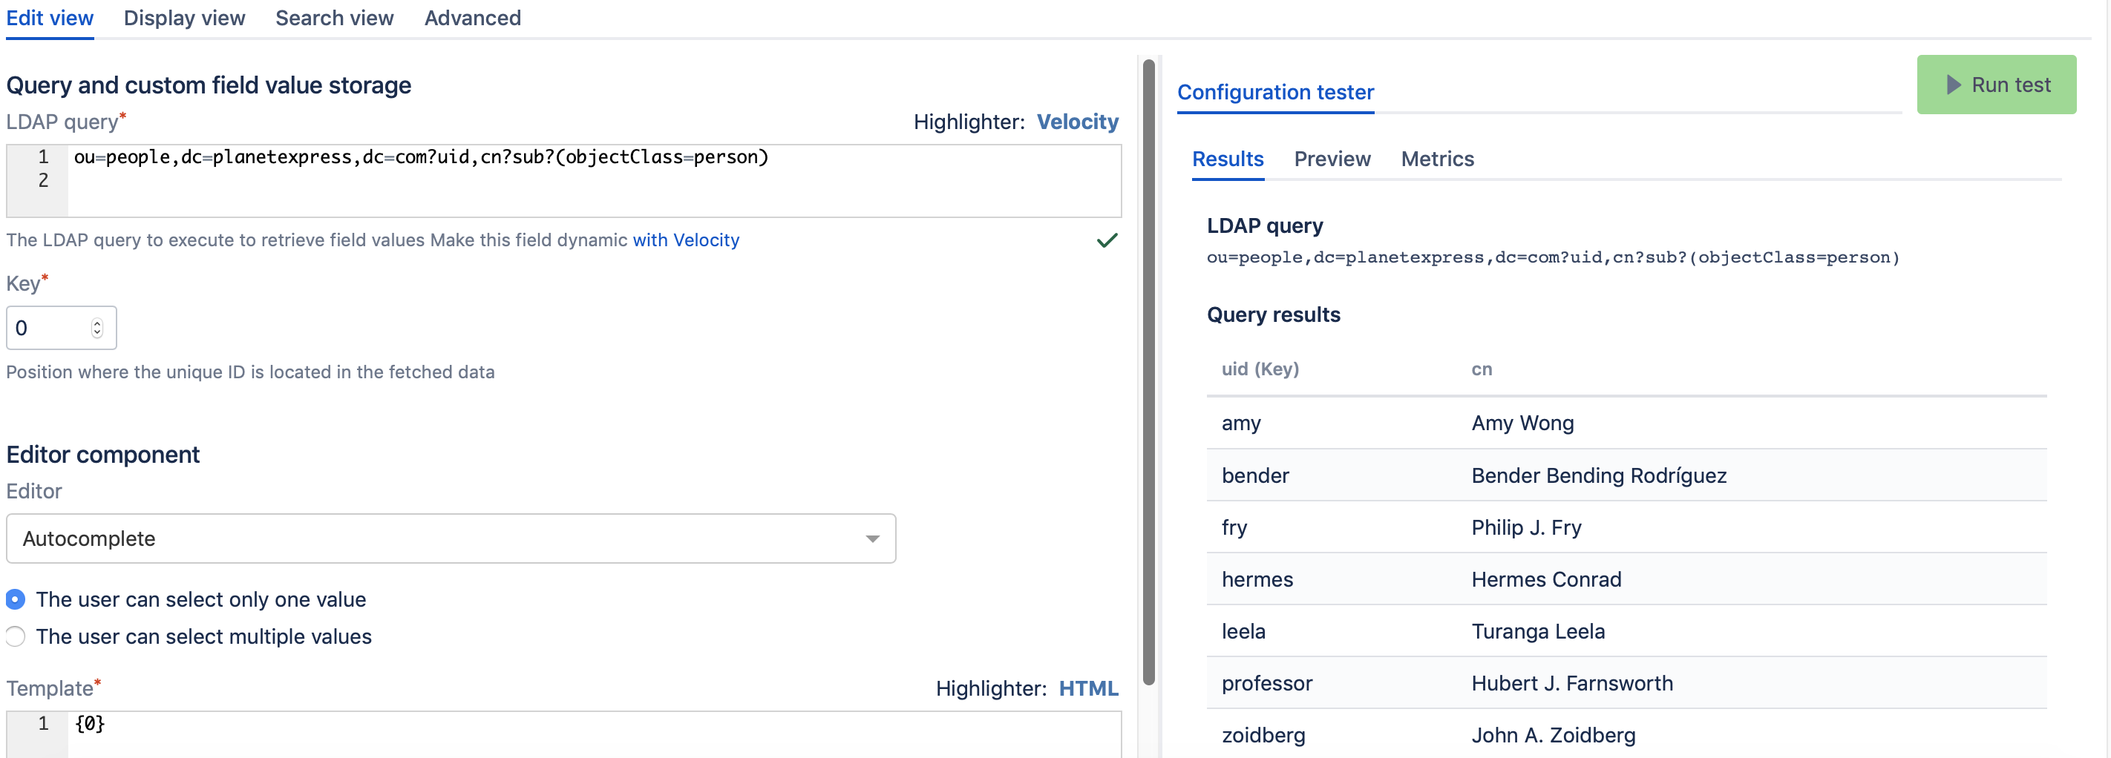The width and height of the screenshot is (2111, 758).
Task: Click the Key field stepper arrows
Action: [x=96, y=329]
